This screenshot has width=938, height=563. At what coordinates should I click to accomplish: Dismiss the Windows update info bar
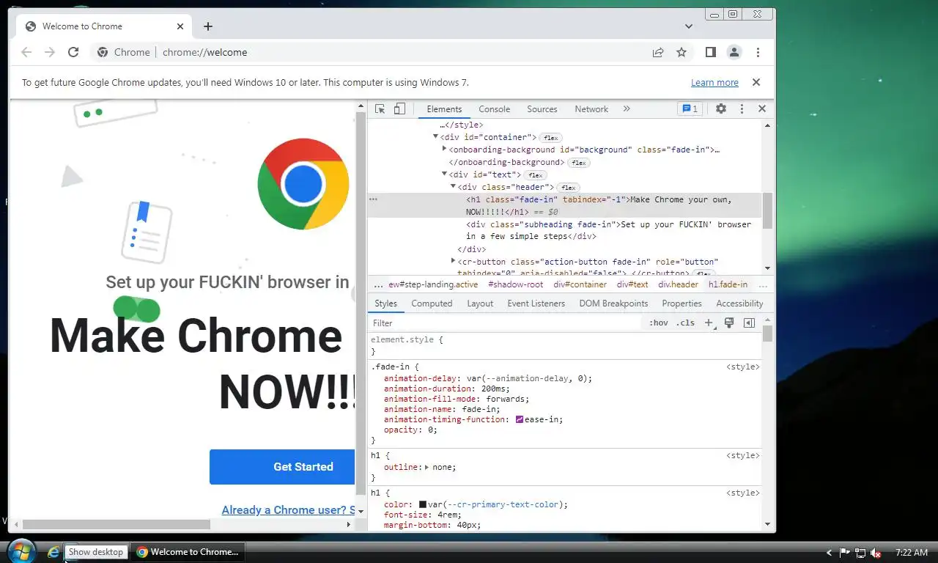click(x=756, y=82)
